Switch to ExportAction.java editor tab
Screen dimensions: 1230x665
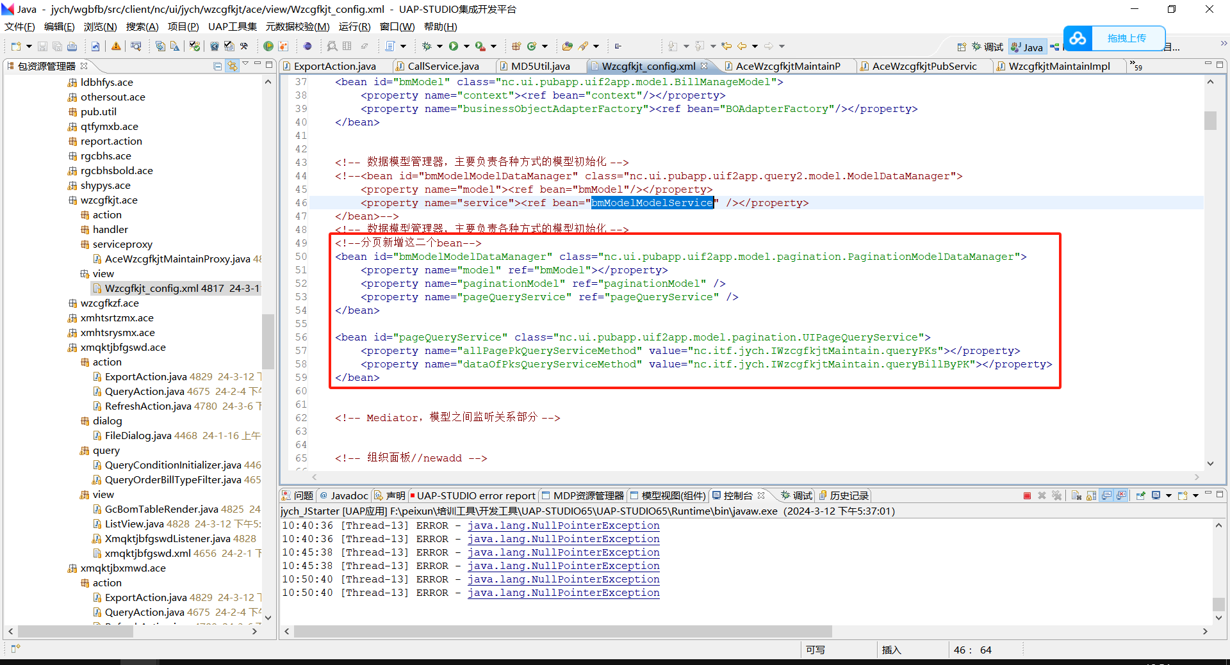334,66
